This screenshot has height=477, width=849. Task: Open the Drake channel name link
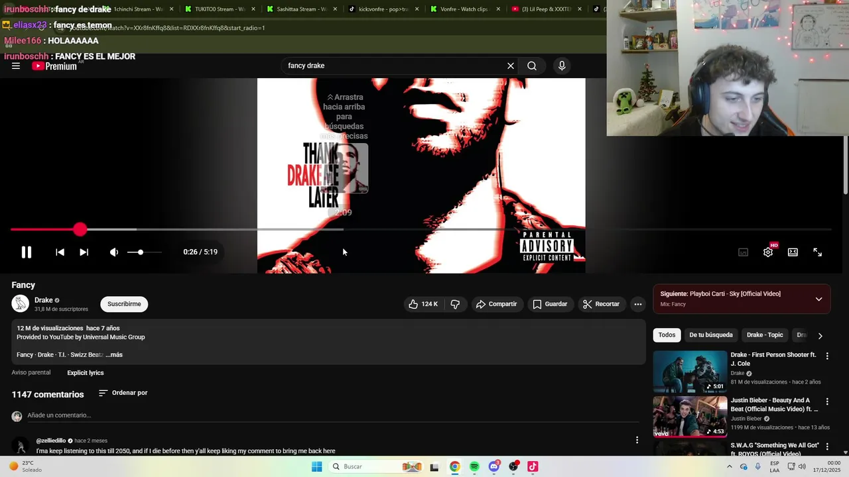point(43,300)
